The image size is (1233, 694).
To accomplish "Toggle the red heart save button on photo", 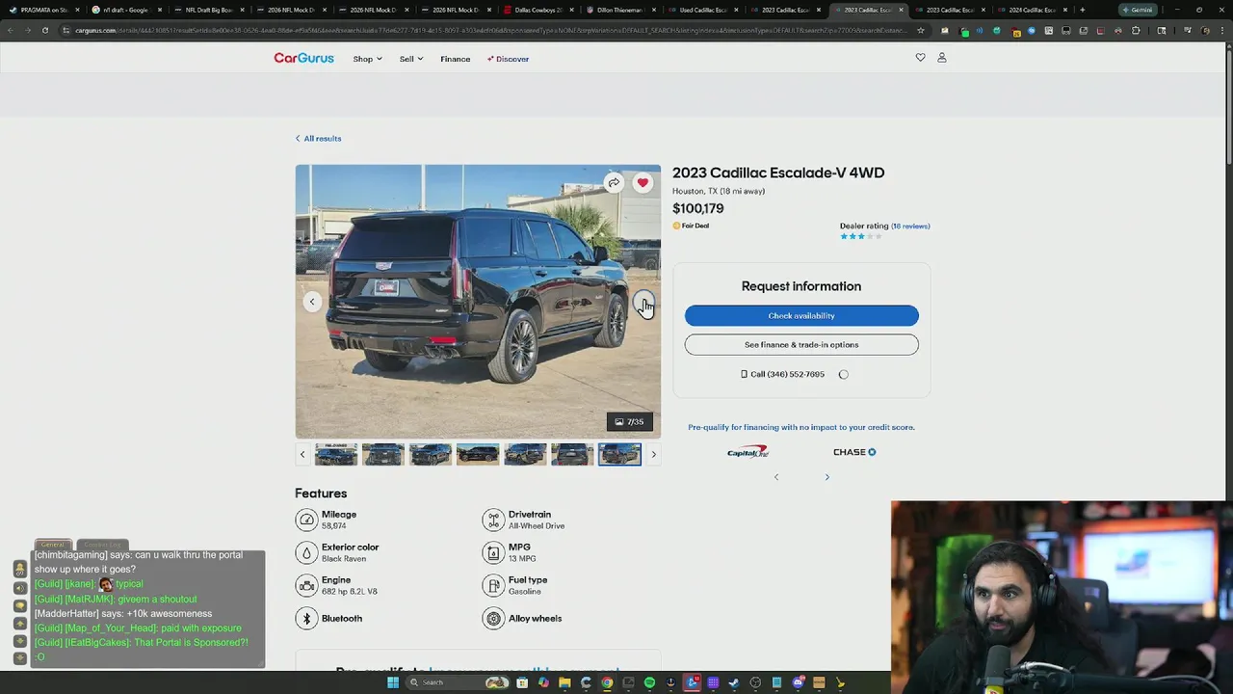I will click(643, 183).
